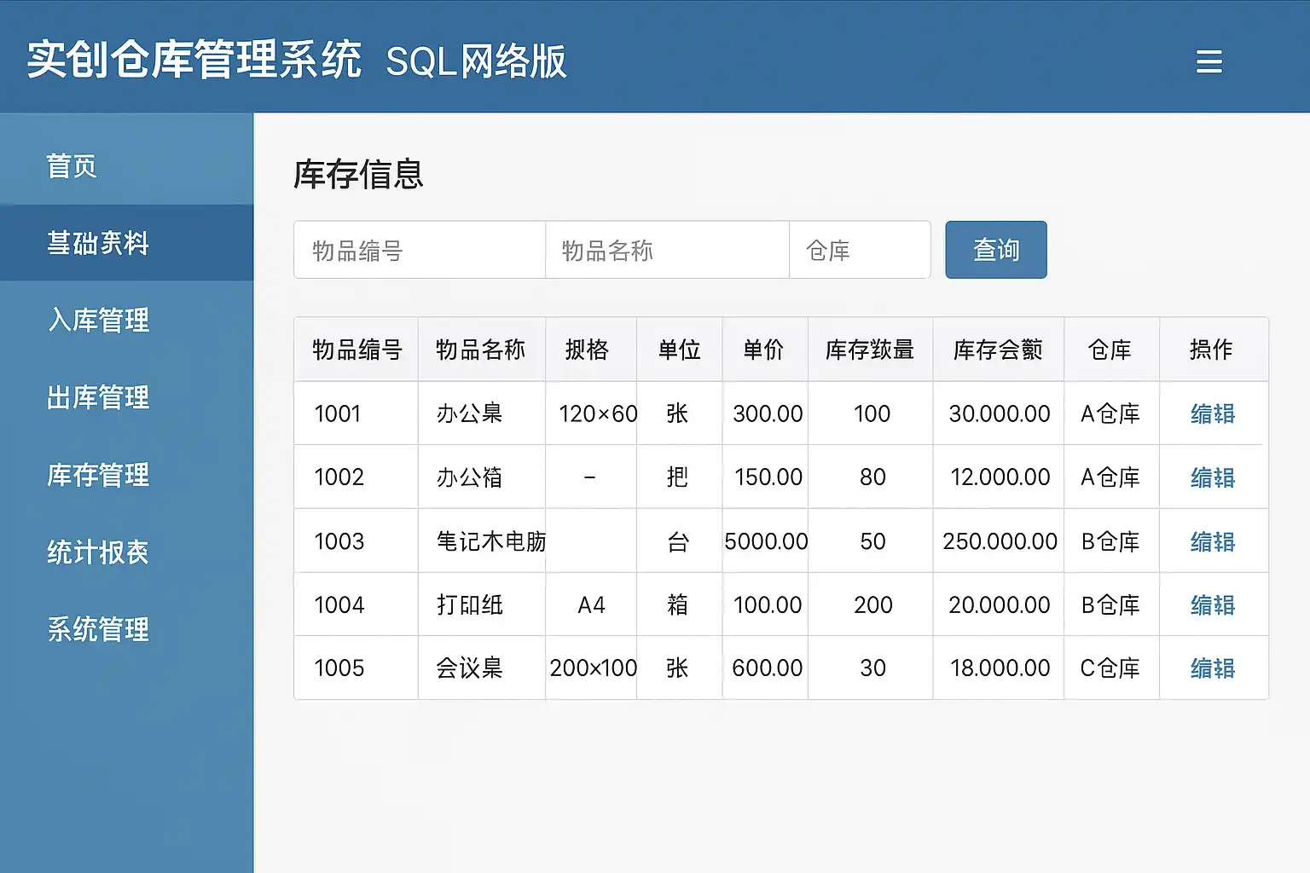The height and width of the screenshot is (873, 1310).
Task: Edit the row for item 1003
Action: coord(1213,541)
